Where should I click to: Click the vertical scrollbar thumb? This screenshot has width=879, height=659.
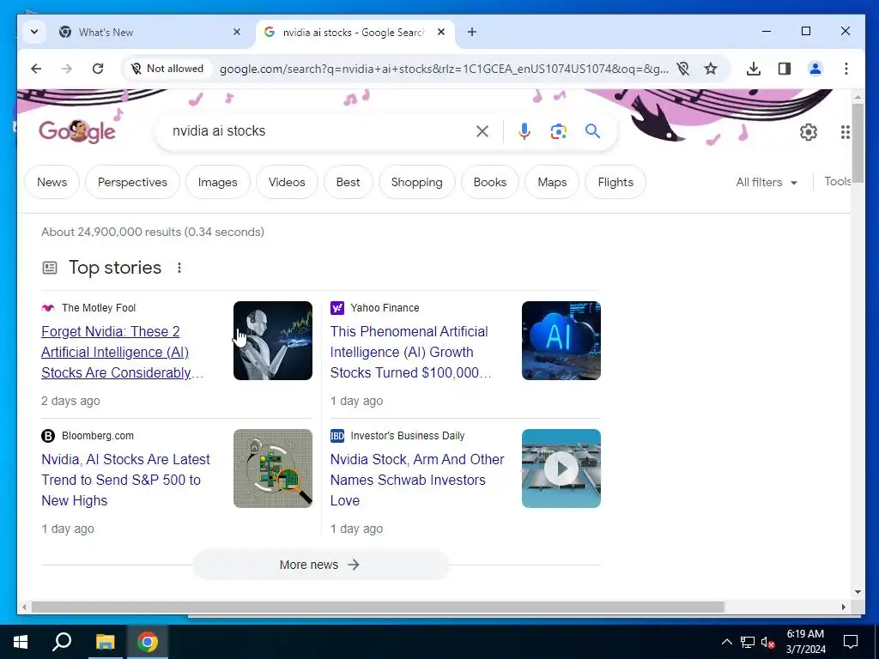[x=858, y=143]
